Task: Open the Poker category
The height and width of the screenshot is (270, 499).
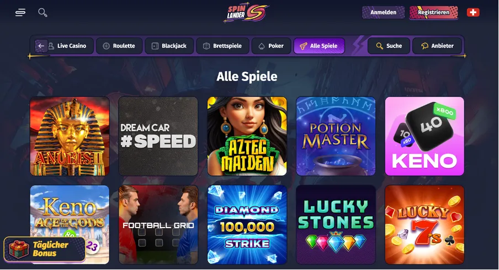Action: (x=271, y=46)
